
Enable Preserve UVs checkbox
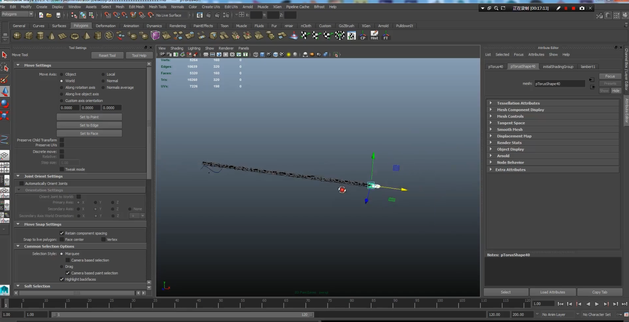62,145
